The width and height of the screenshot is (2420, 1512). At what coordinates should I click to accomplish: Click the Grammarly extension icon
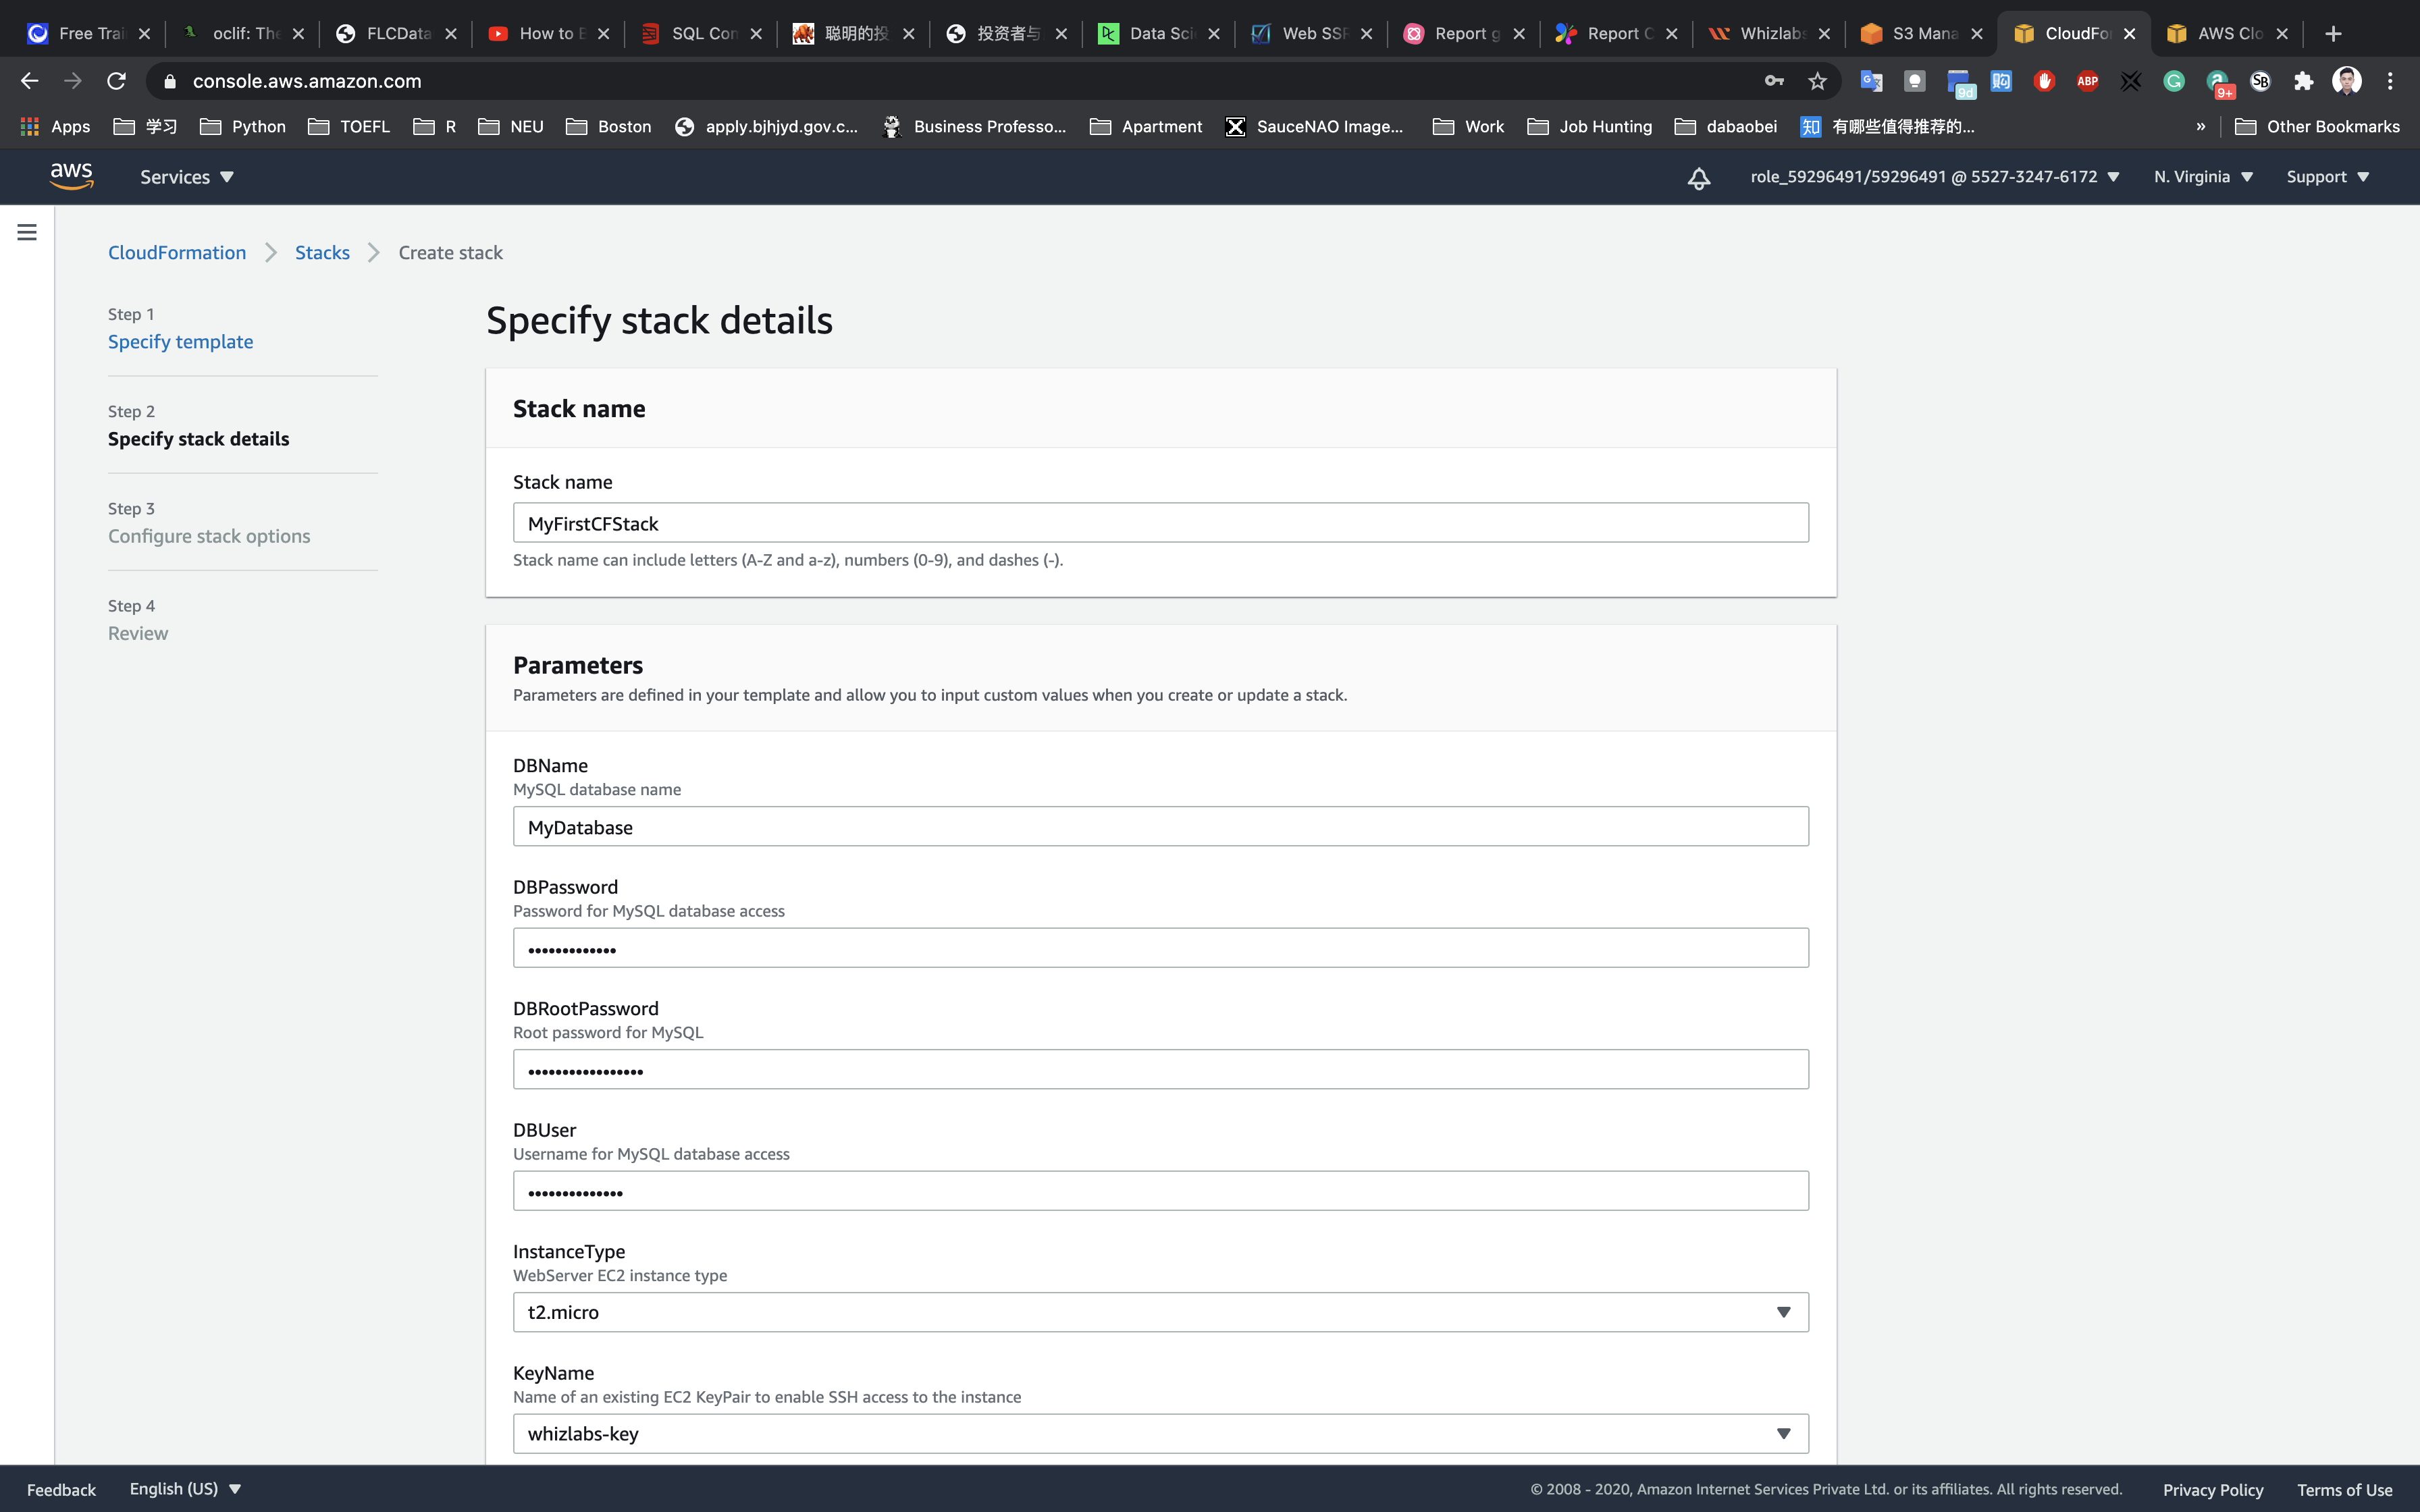(2173, 81)
